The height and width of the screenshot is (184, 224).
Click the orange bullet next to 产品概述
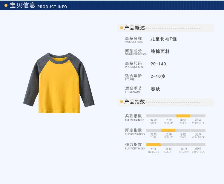tap(122, 28)
